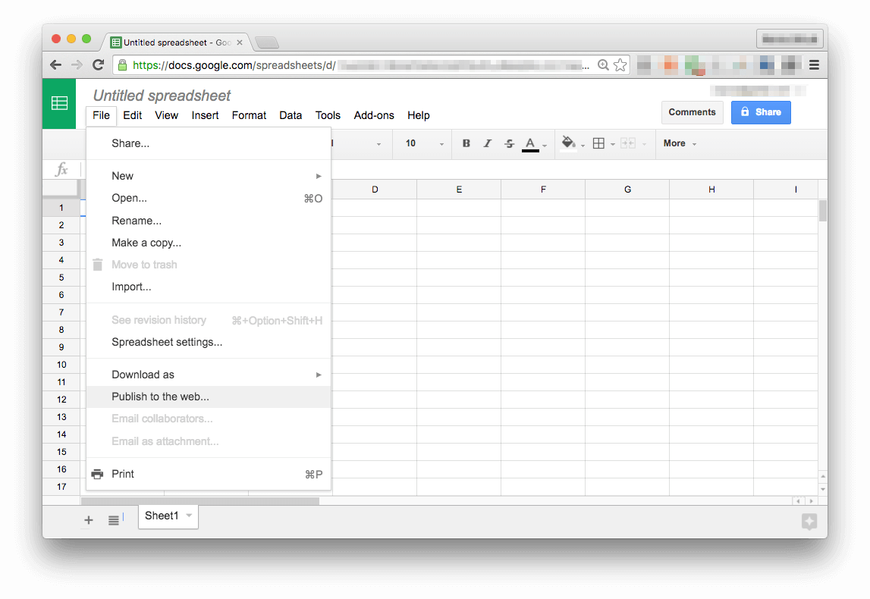Click the spreadsheet title field

pyautogui.click(x=160, y=96)
